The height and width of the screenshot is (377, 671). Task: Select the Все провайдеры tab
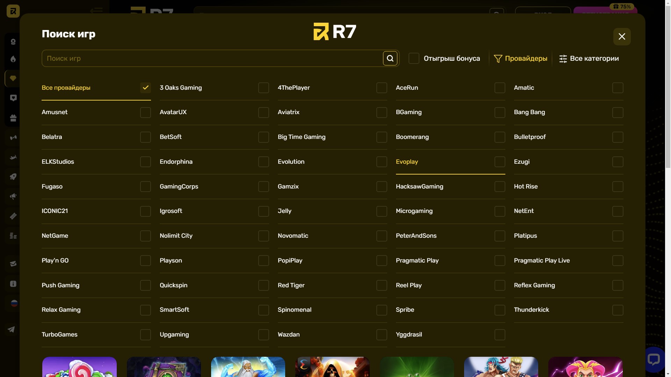[66, 88]
